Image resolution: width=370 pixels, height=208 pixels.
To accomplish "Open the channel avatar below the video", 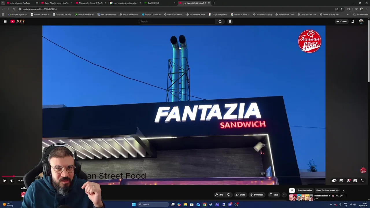I will click(x=23, y=194).
